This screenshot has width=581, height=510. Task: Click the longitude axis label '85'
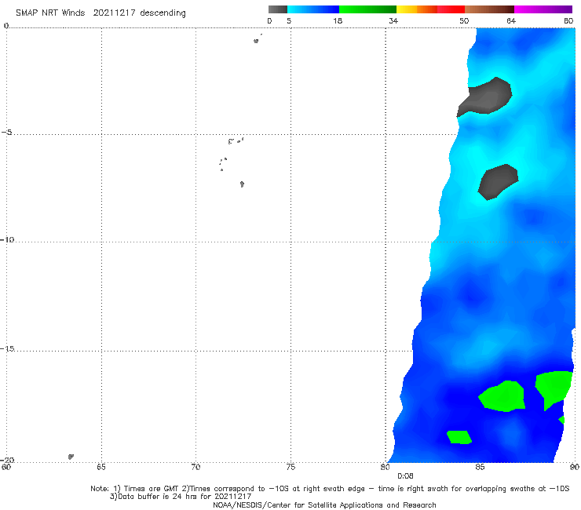[x=480, y=467]
